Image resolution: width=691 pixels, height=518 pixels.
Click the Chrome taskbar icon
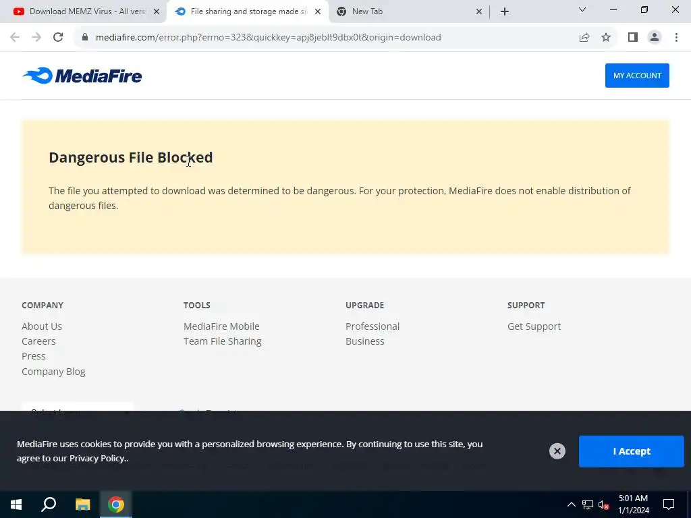116,505
